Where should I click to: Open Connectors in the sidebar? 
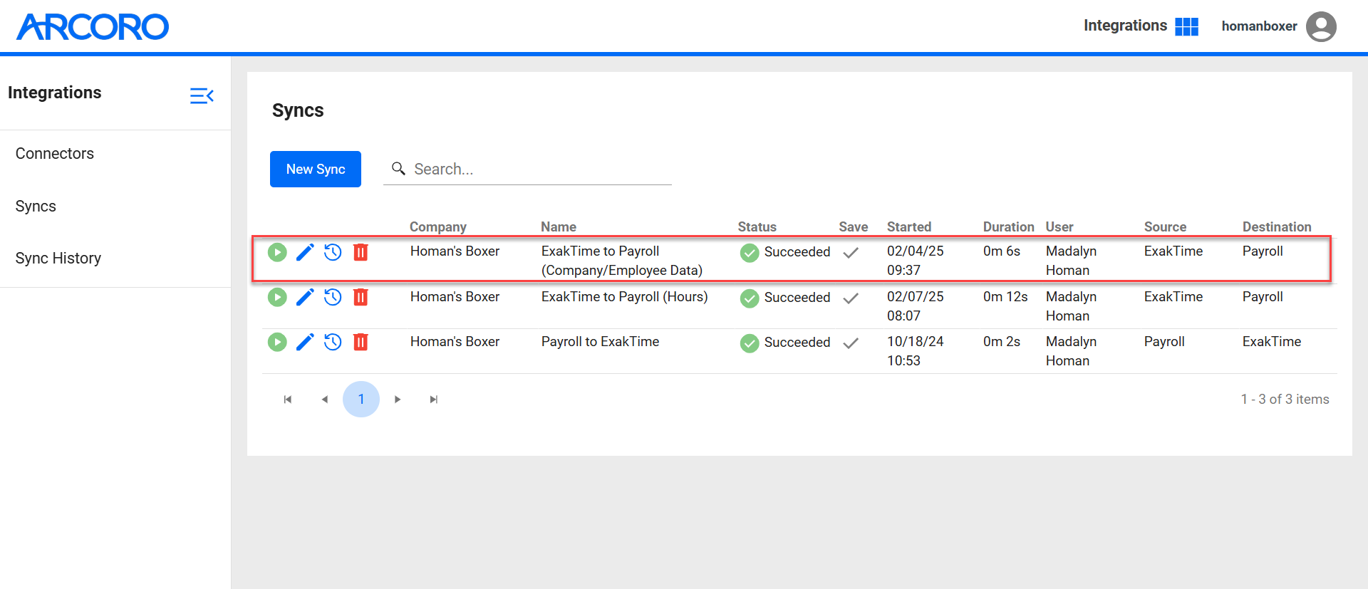pos(55,154)
